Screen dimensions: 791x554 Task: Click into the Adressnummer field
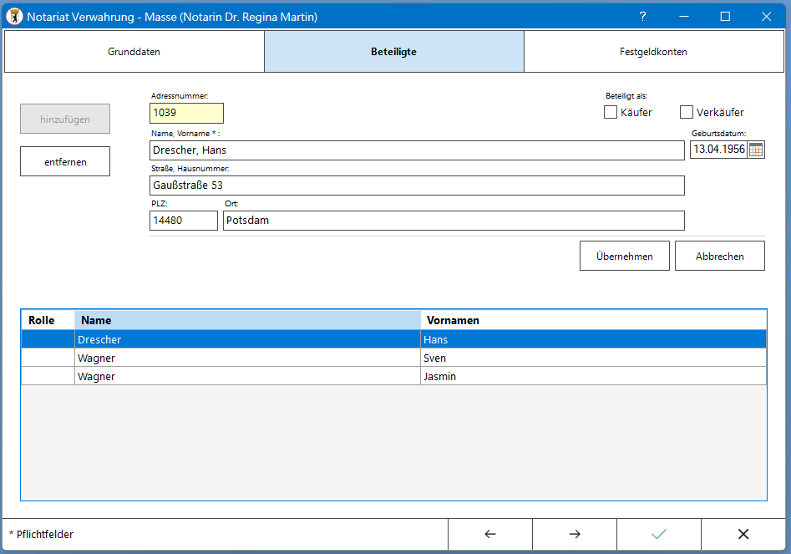click(186, 113)
